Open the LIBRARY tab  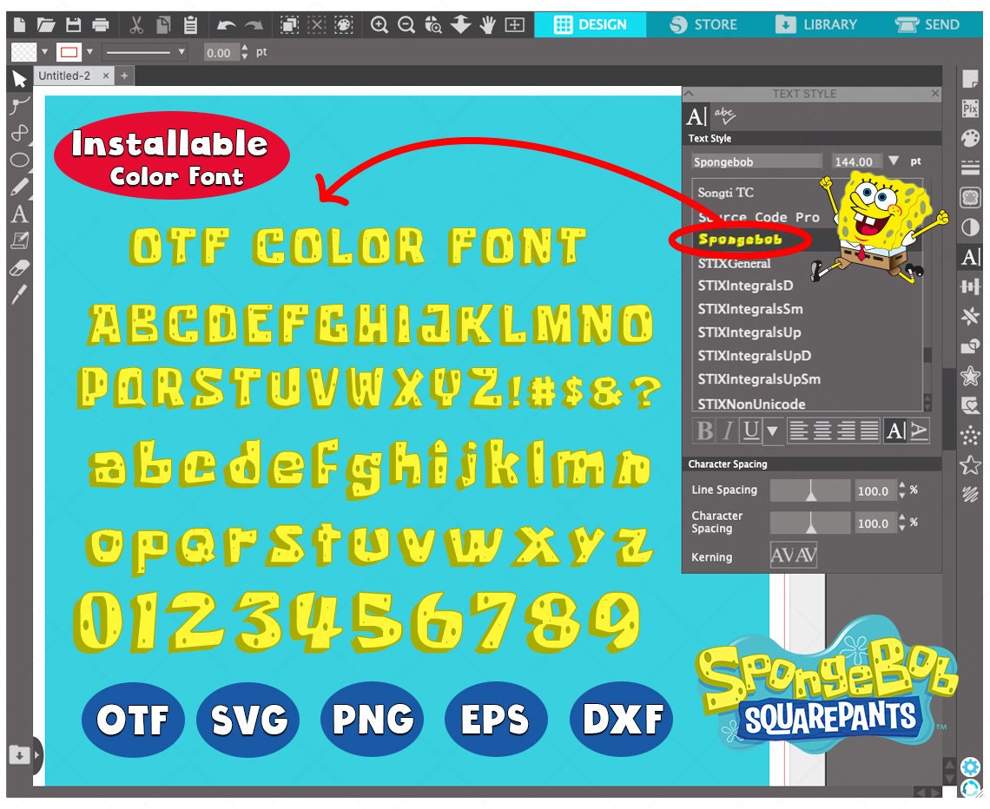click(817, 23)
